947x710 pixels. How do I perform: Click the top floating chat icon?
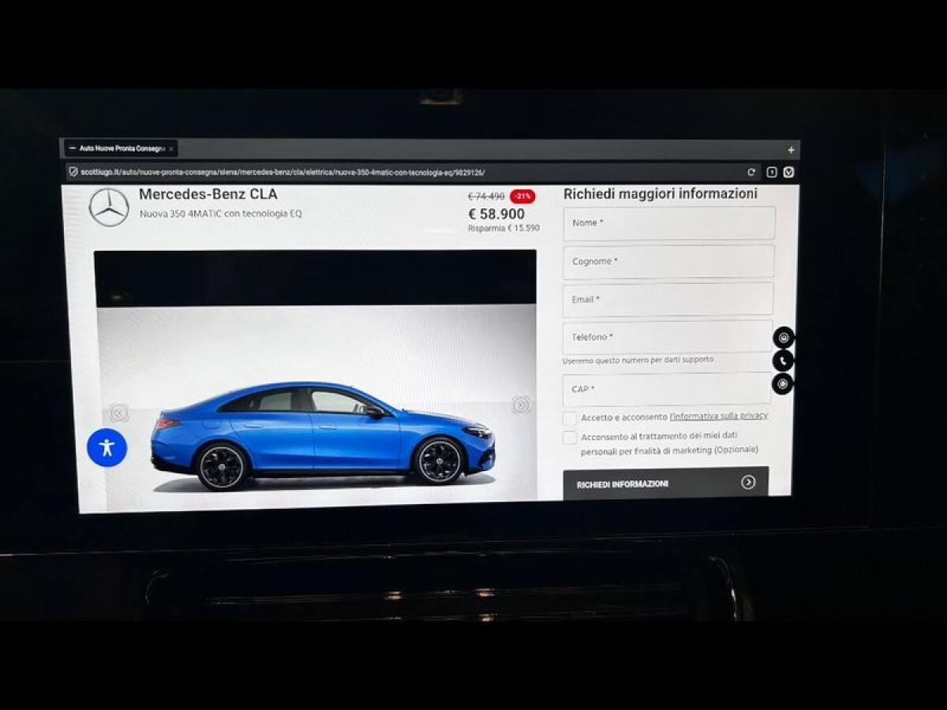pos(784,338)
